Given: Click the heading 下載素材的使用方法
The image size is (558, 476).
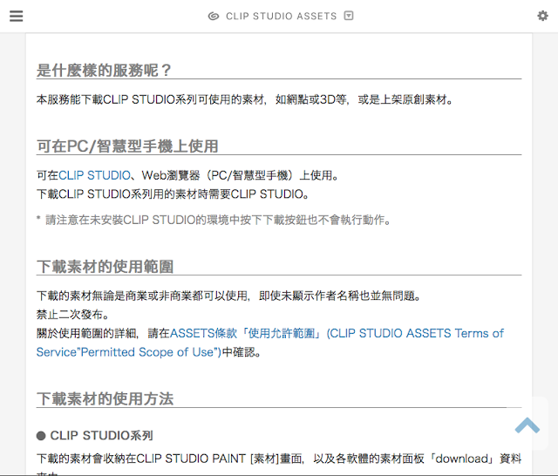Looking at the screenshot, I should [x=105, y=398].
